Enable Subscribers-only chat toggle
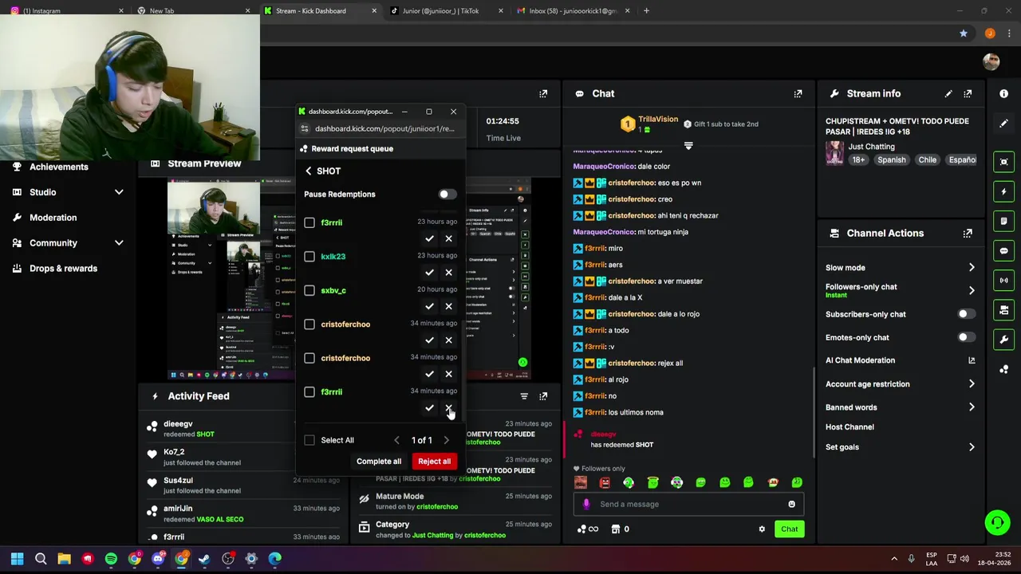Image resolution: width=1021 pixels, height=574 pixels. click(965, 314)
